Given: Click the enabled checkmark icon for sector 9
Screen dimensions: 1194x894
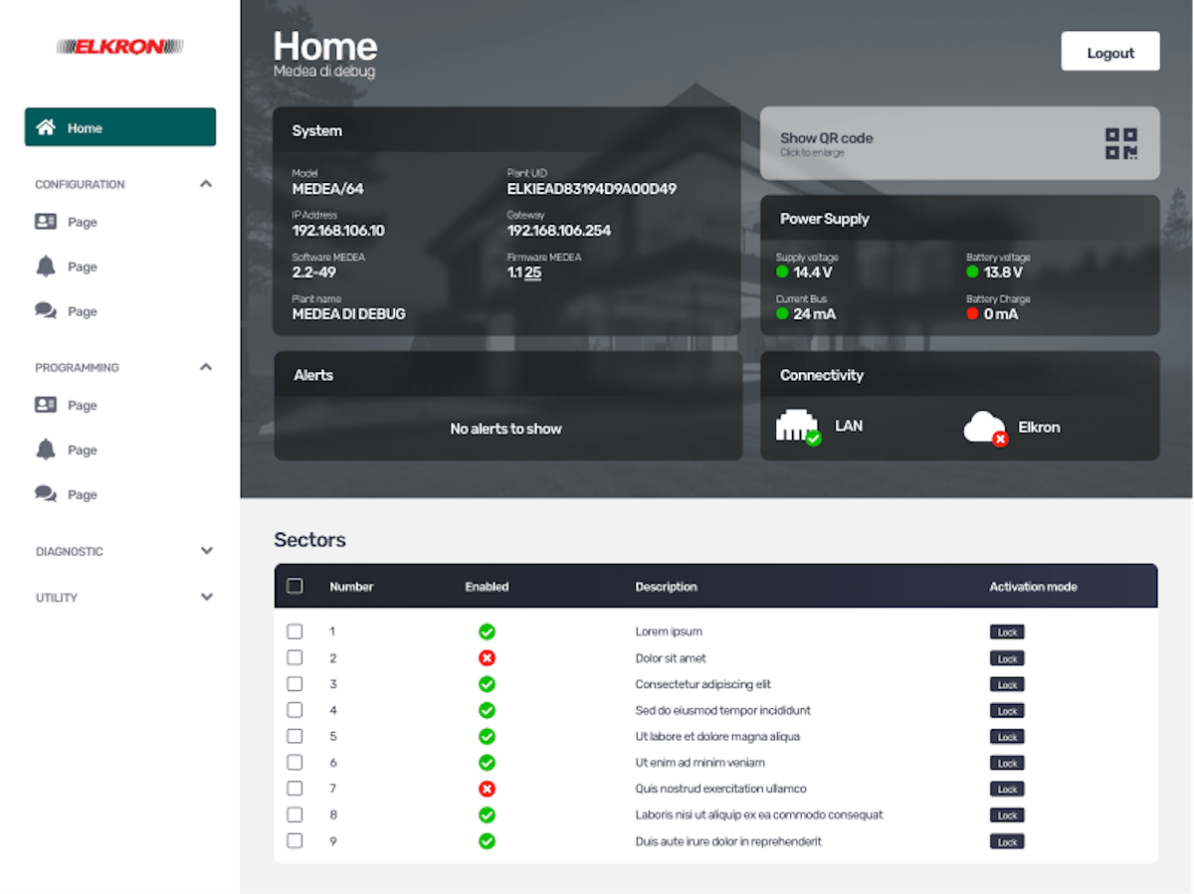Looking at the screenshot, I should click(x=487, y=841).
